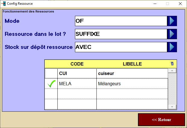Screen dimensions: 187x128
Task: Click the table scrollbar up arrow
Action: [x=172, y=71]
